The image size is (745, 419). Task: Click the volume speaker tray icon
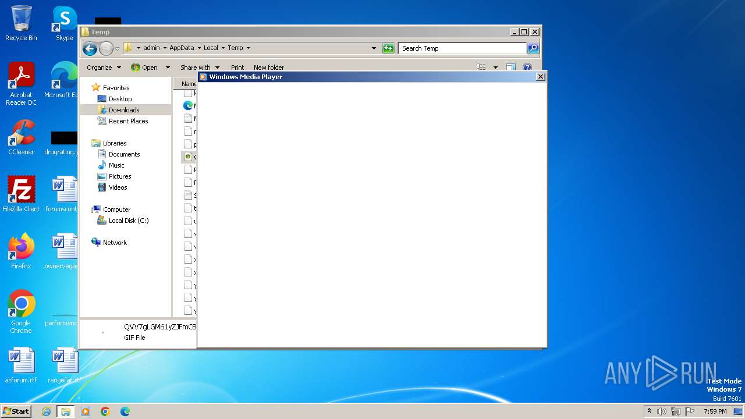coord(662,411)
